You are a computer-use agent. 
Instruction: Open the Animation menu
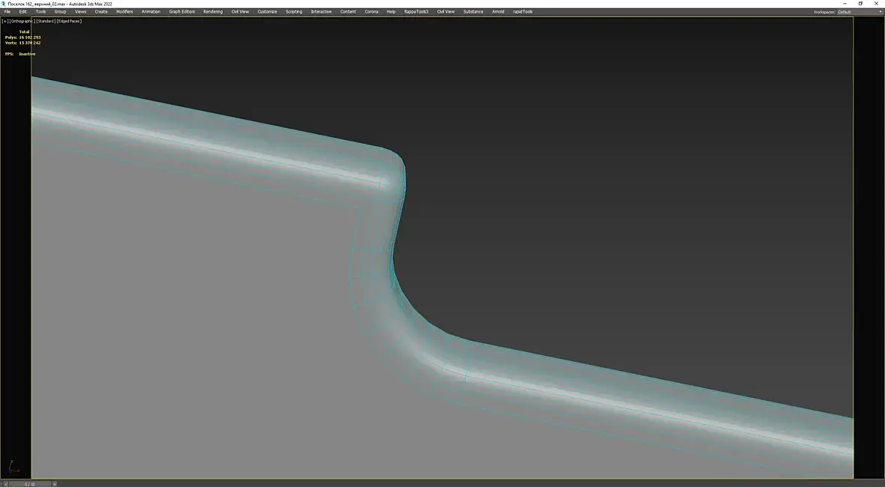(151, 11)
